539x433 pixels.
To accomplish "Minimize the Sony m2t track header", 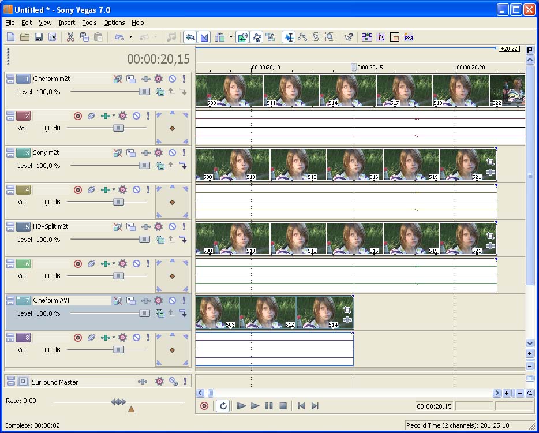I will [x=10, y=151].
